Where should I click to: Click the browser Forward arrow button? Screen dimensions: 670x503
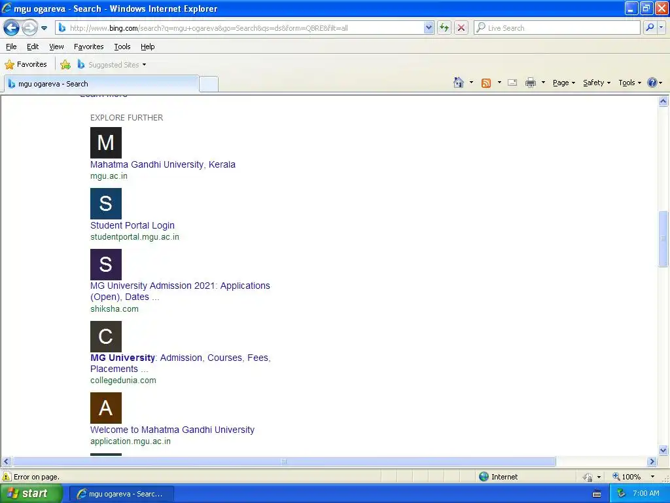point(29,28)
